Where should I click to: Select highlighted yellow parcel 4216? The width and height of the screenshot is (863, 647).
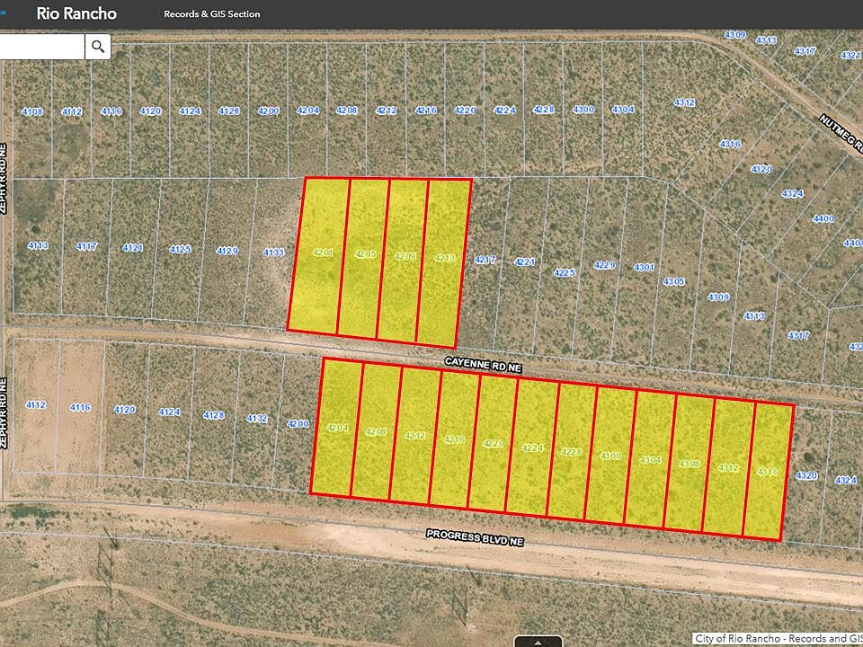pyautogui.click(x=454, y=440)
